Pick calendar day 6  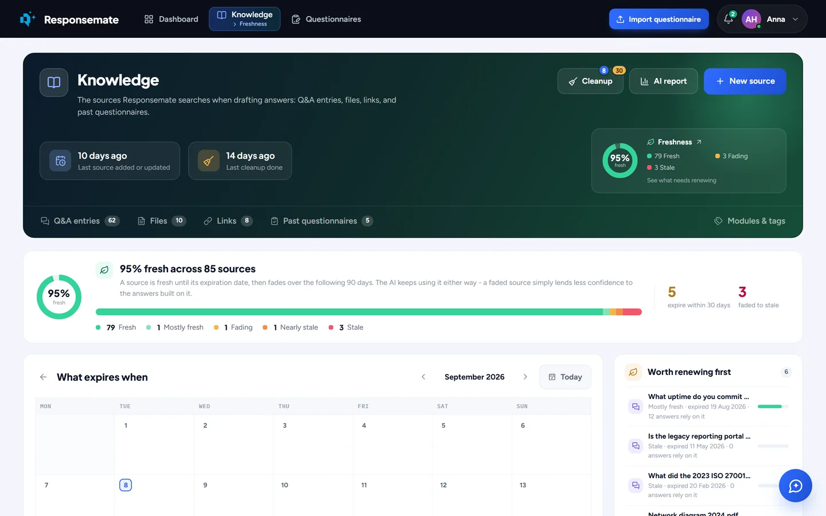(551, 444)
